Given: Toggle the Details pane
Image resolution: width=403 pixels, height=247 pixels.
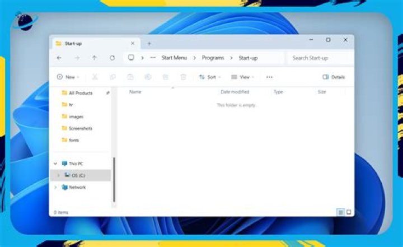Looking at the screenshot, I should pos(334,77).
